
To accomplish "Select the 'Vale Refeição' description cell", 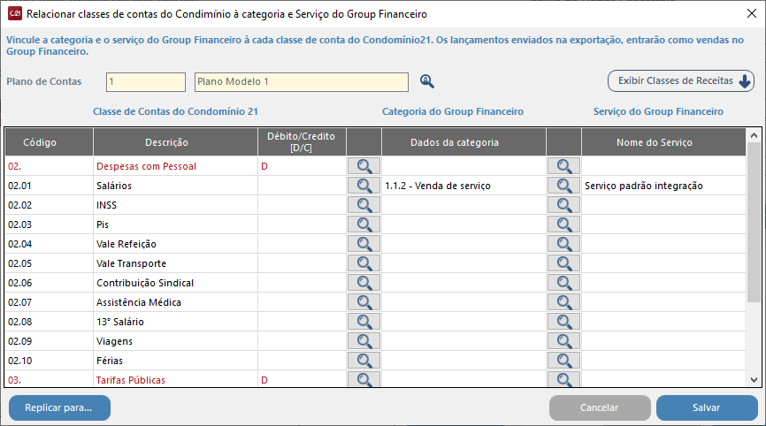I will click(175, 244).
